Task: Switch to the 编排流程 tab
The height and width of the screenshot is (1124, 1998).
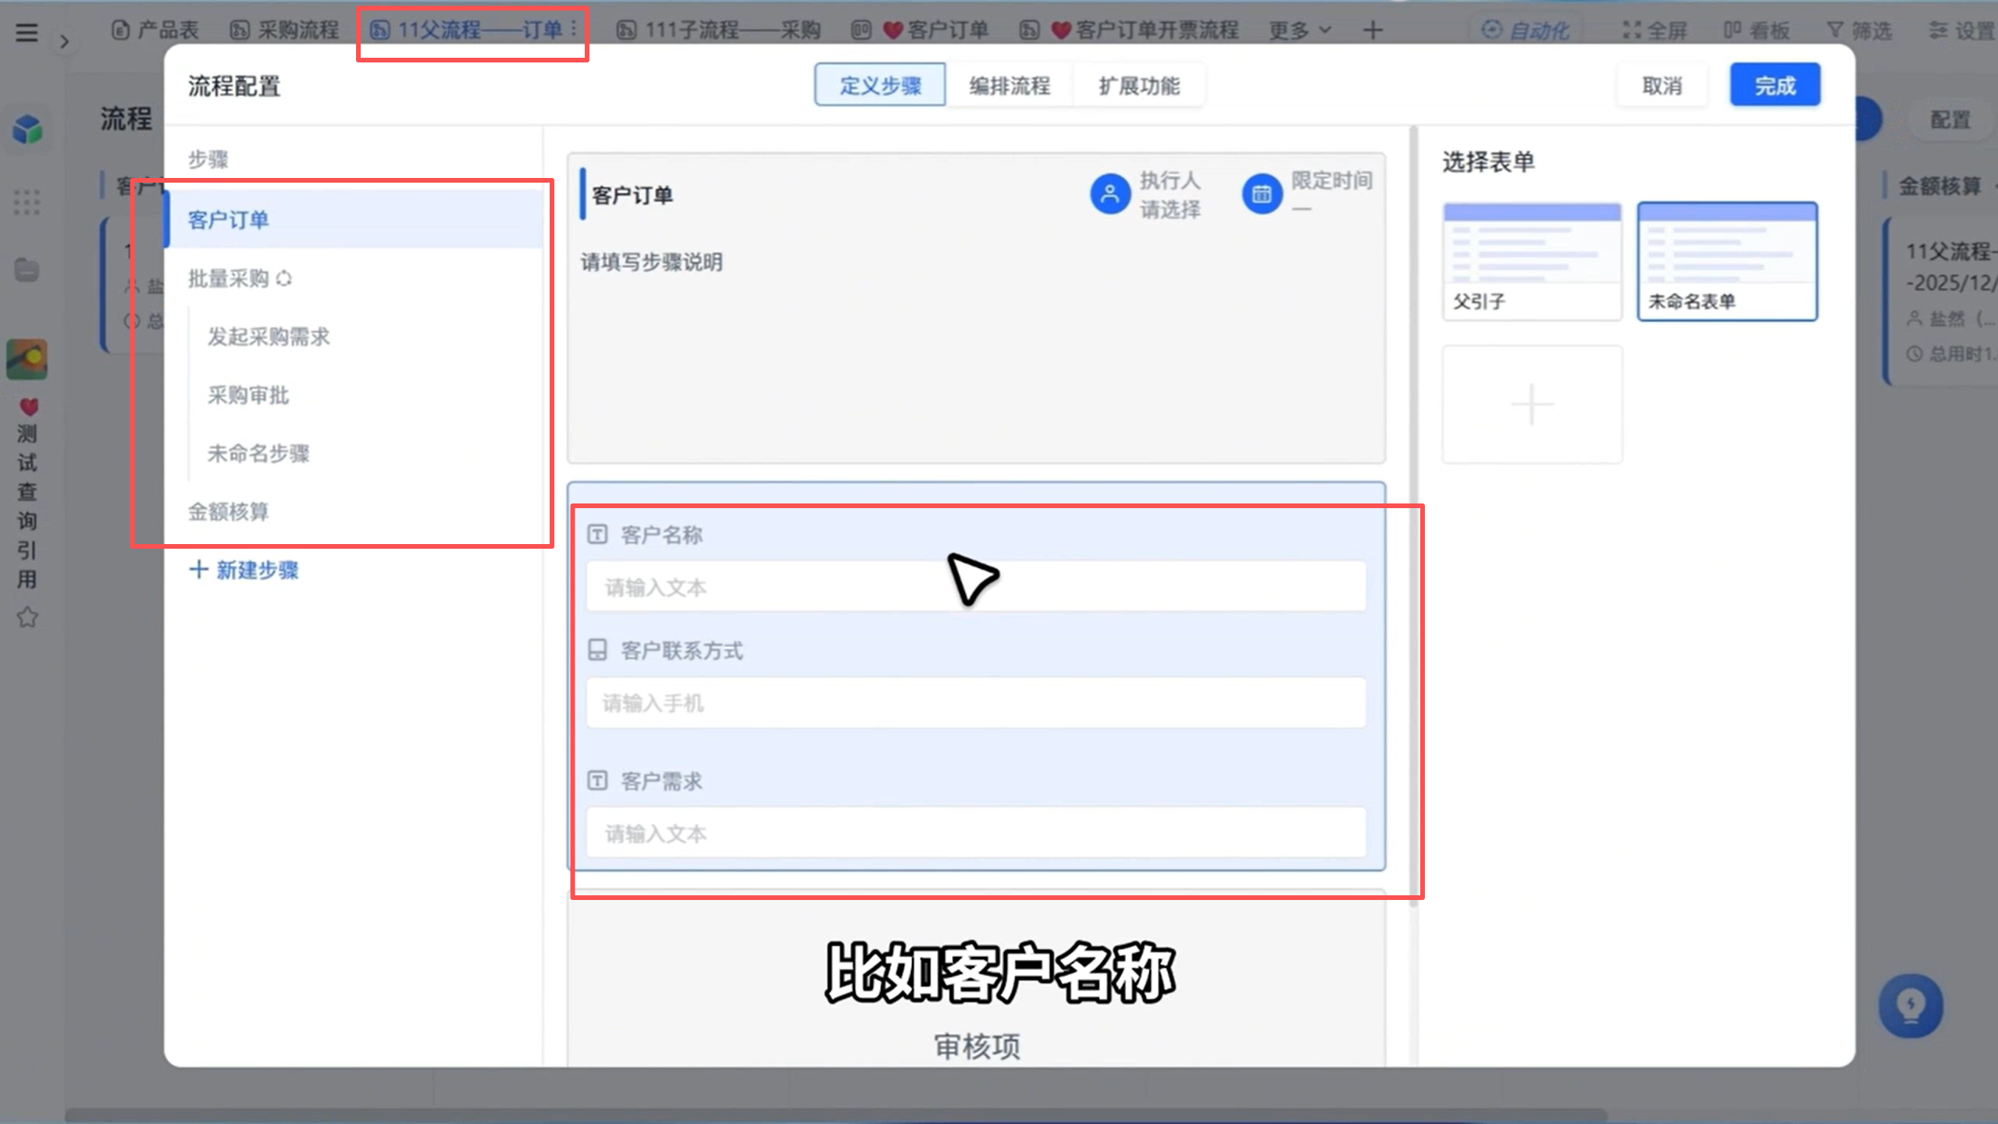Action: point(1010,85)
